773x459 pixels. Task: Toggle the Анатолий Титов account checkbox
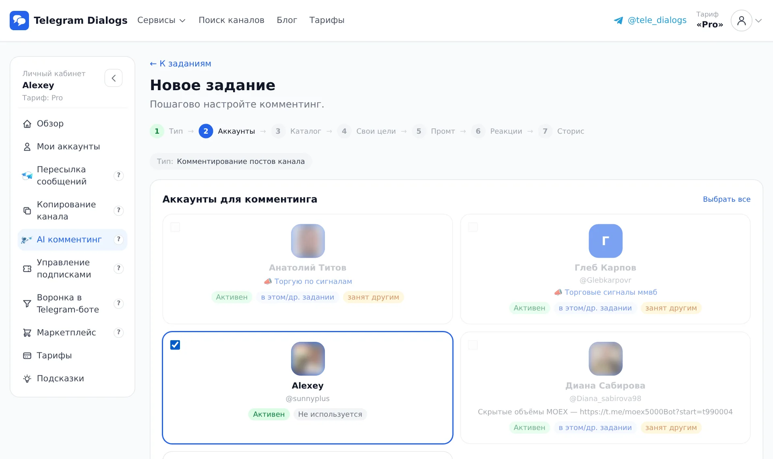pos(175,227)
